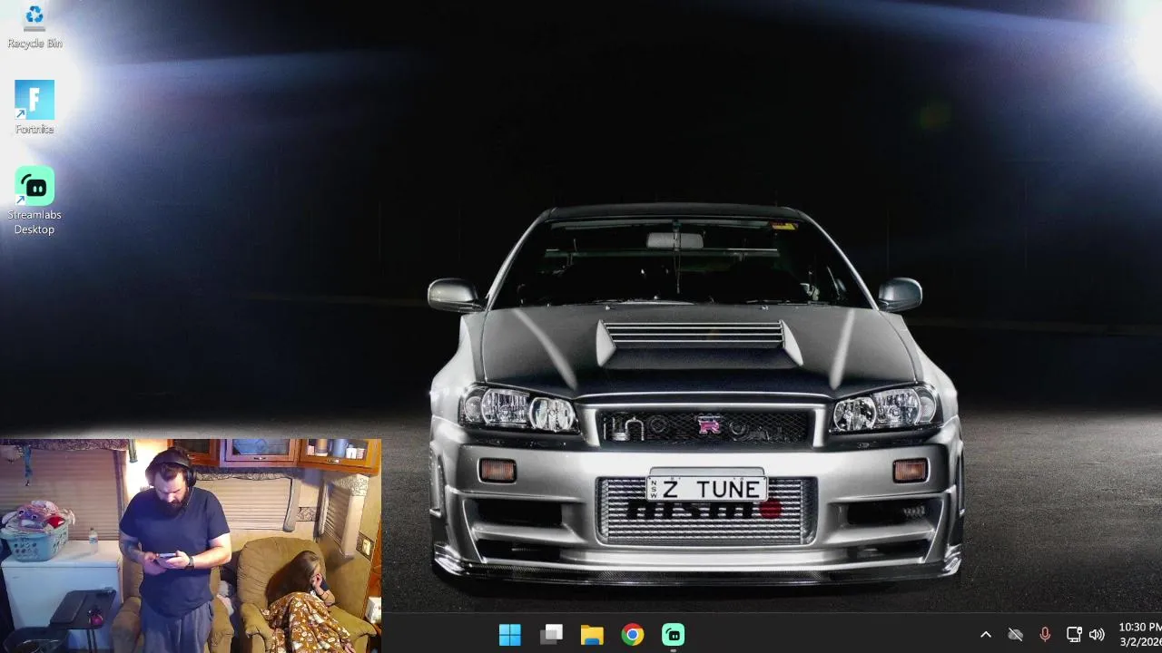This screenshot has height=653, width=1162.
Task: Show hidden tray icons chevron
Action: pyautogui.click(x=986, y=635)
